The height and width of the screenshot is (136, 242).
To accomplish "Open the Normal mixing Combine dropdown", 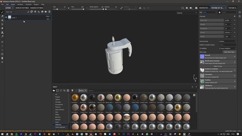I will (227, 41).
